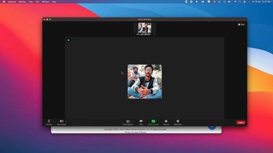Unmute the microphone in Zoom

pos(49,122)
